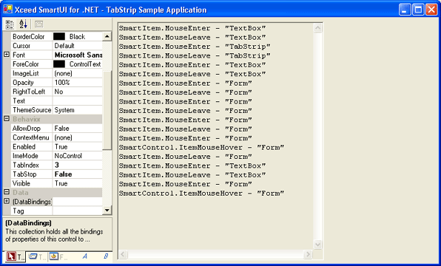The width and height of the screenshot is (441, 266).
Task: Click the 'Microsoft Sans' Font value
Action: 78,55
